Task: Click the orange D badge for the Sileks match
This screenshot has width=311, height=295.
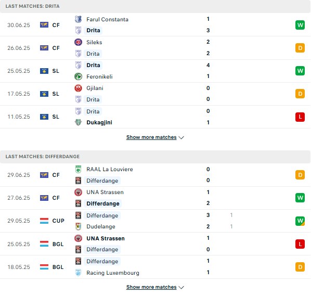Action: pyautogui.click(x=300, y=48)
